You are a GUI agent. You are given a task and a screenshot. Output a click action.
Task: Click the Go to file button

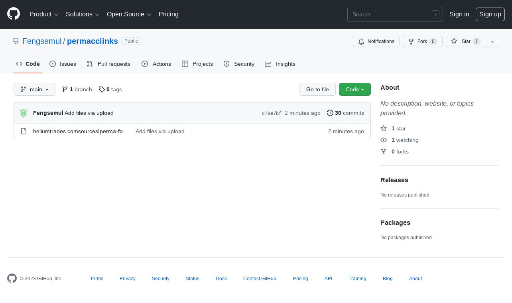click(x=317, y=89)
